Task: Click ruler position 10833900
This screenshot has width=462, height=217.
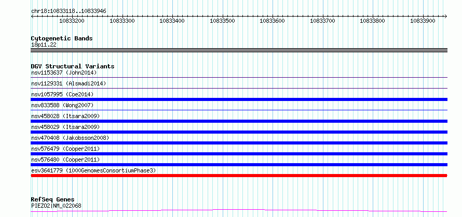Action: [x=423, y=21]
